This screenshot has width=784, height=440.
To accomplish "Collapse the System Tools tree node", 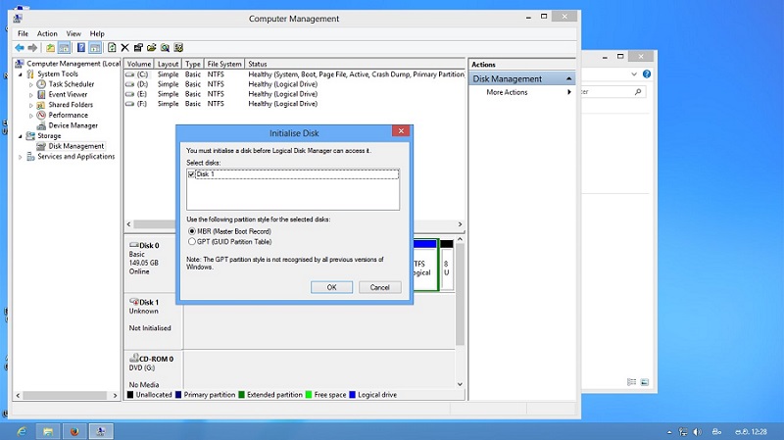I will (x=21, y=74).
